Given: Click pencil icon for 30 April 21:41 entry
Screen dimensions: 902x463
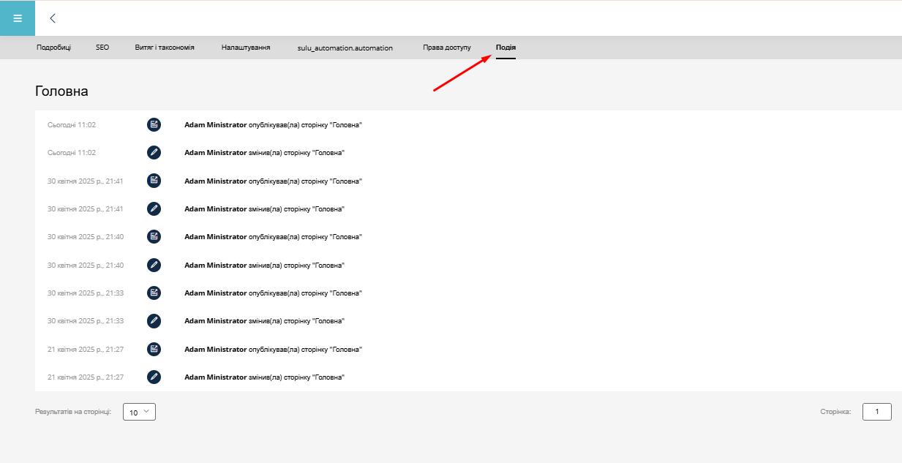Looking at the screenshot, I should point(154,209).
